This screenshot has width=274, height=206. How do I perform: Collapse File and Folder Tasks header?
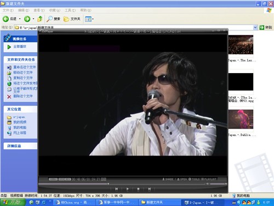coord(20,59)
